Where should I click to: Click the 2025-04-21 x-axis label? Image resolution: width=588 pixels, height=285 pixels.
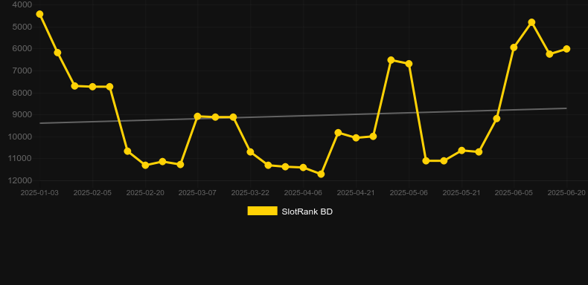(x=356, y=193)
